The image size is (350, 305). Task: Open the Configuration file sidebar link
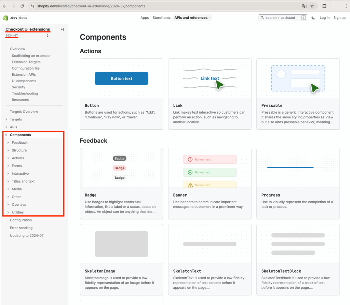[x=26, y=68]
